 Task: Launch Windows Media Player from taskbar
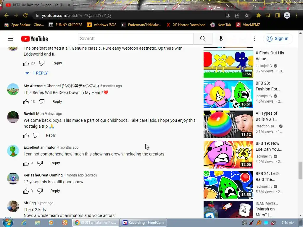pyautogui.click(x=51, y=223)
